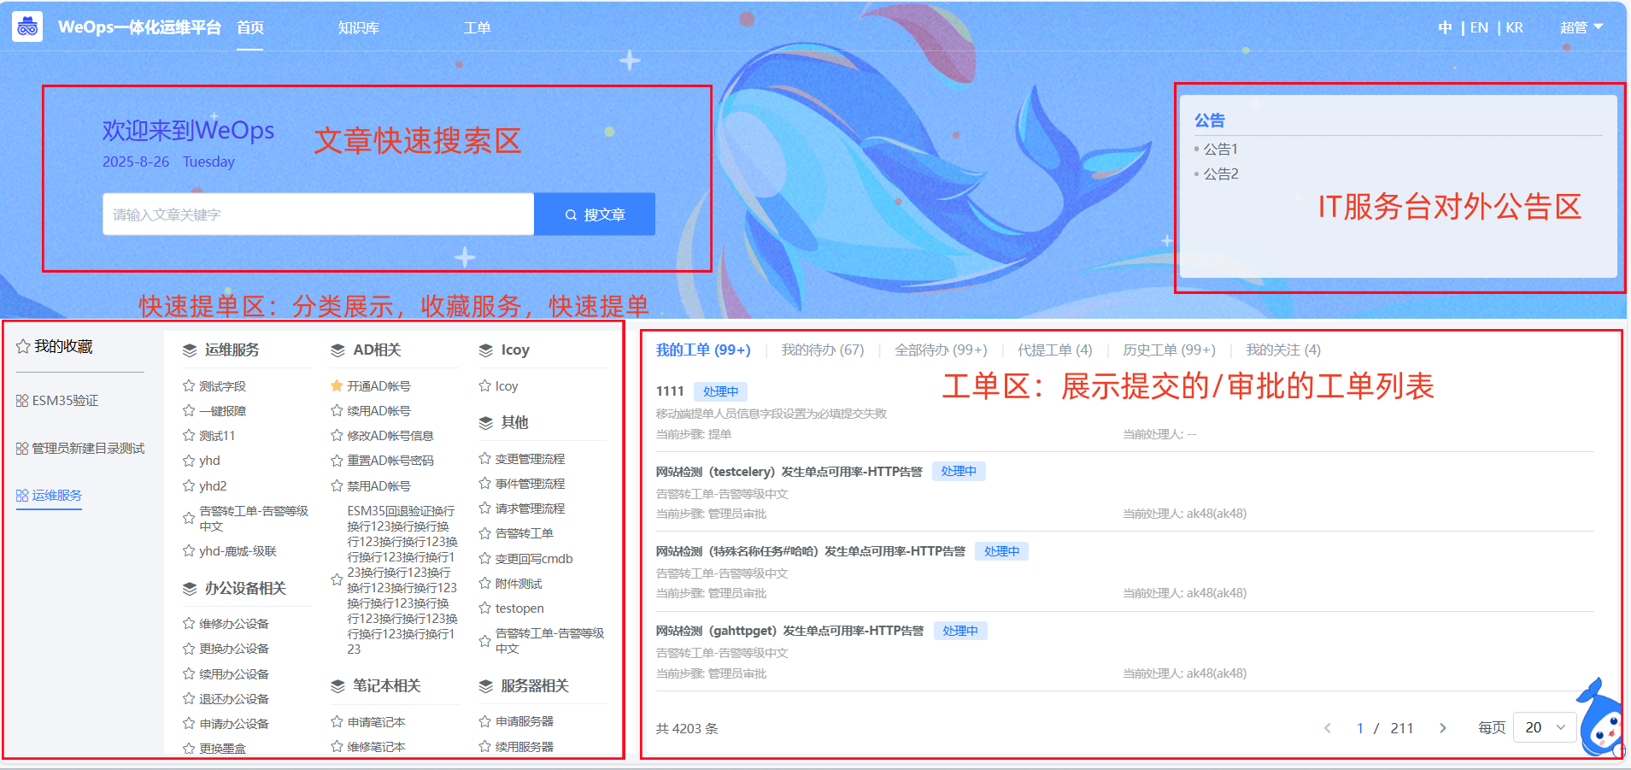Toggle favorite star for 开通AD帐号

pyautogui.click(x=337, y=386)
